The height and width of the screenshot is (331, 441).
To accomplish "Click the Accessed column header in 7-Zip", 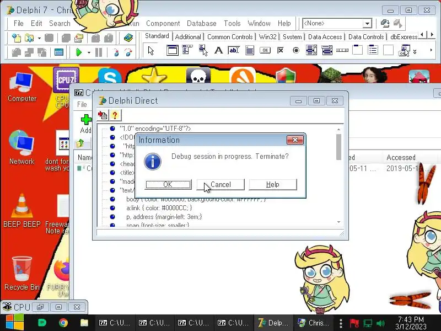I will tap(401, 157).
